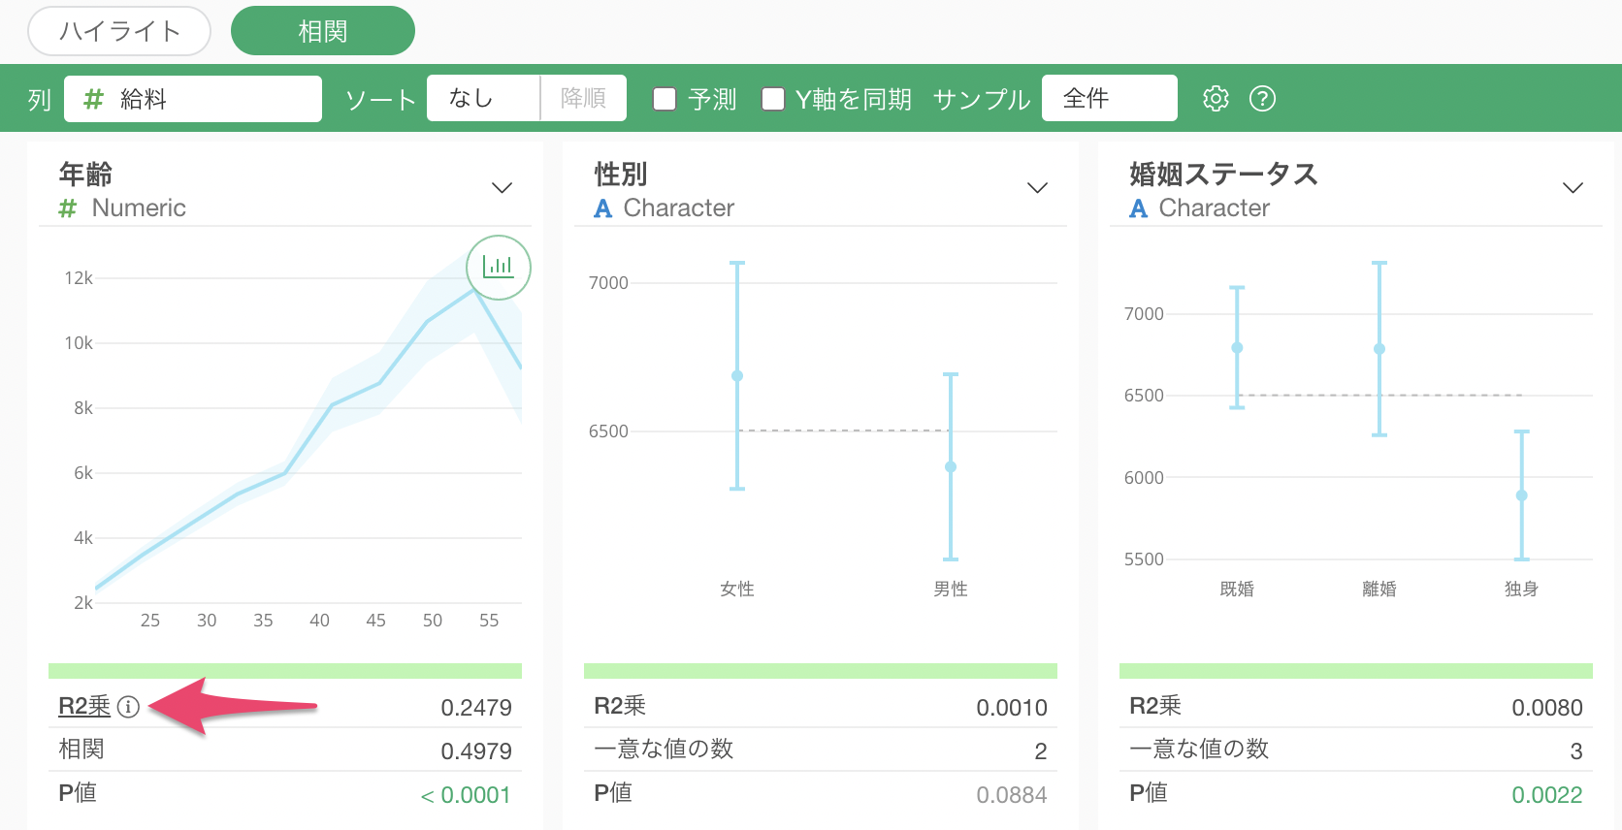Click the 離婚 axis label
This screenshot has width=1622, height=830.
click(x=1379, y=589)
